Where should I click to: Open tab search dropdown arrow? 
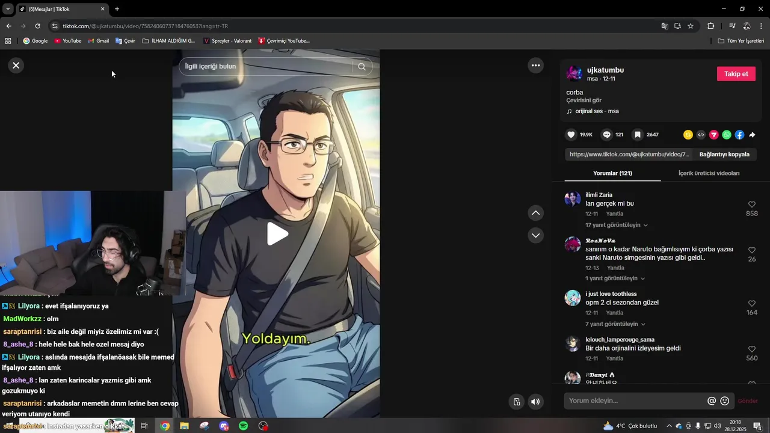(x=8, y=9)
